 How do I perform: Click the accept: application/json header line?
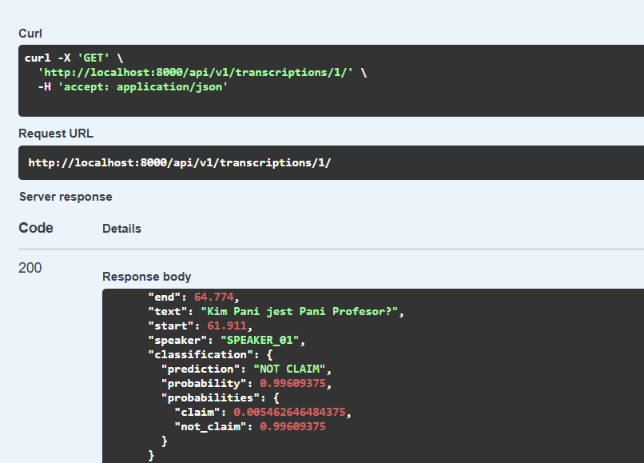click(x=133, y=87)
